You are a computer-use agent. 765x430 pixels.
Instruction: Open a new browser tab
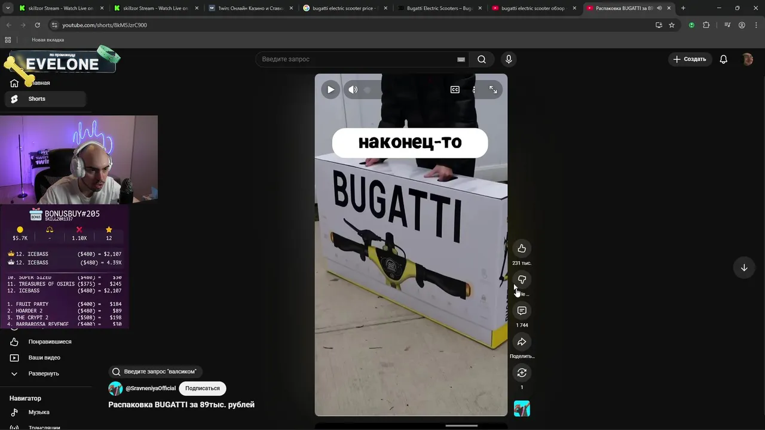pos(683,8)
